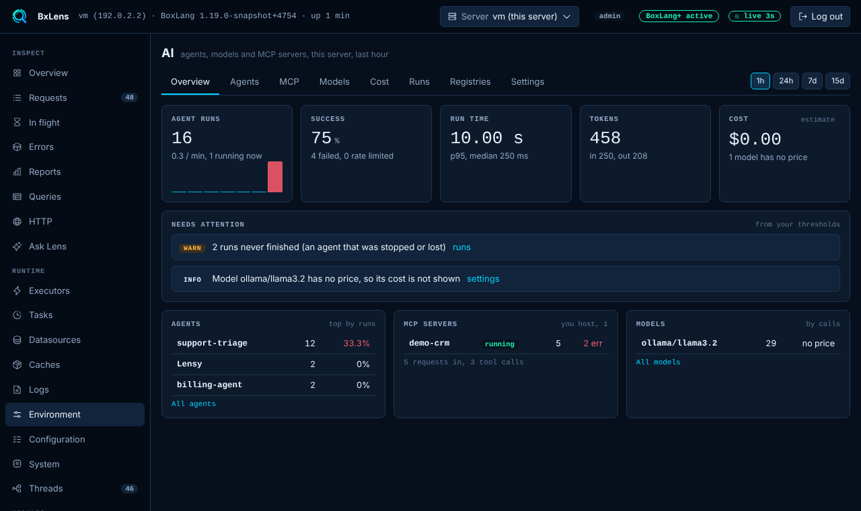The height and width of the screenshot is (511, 861).
Task: Select the 15d time range
Action: [x=837, y=81]
